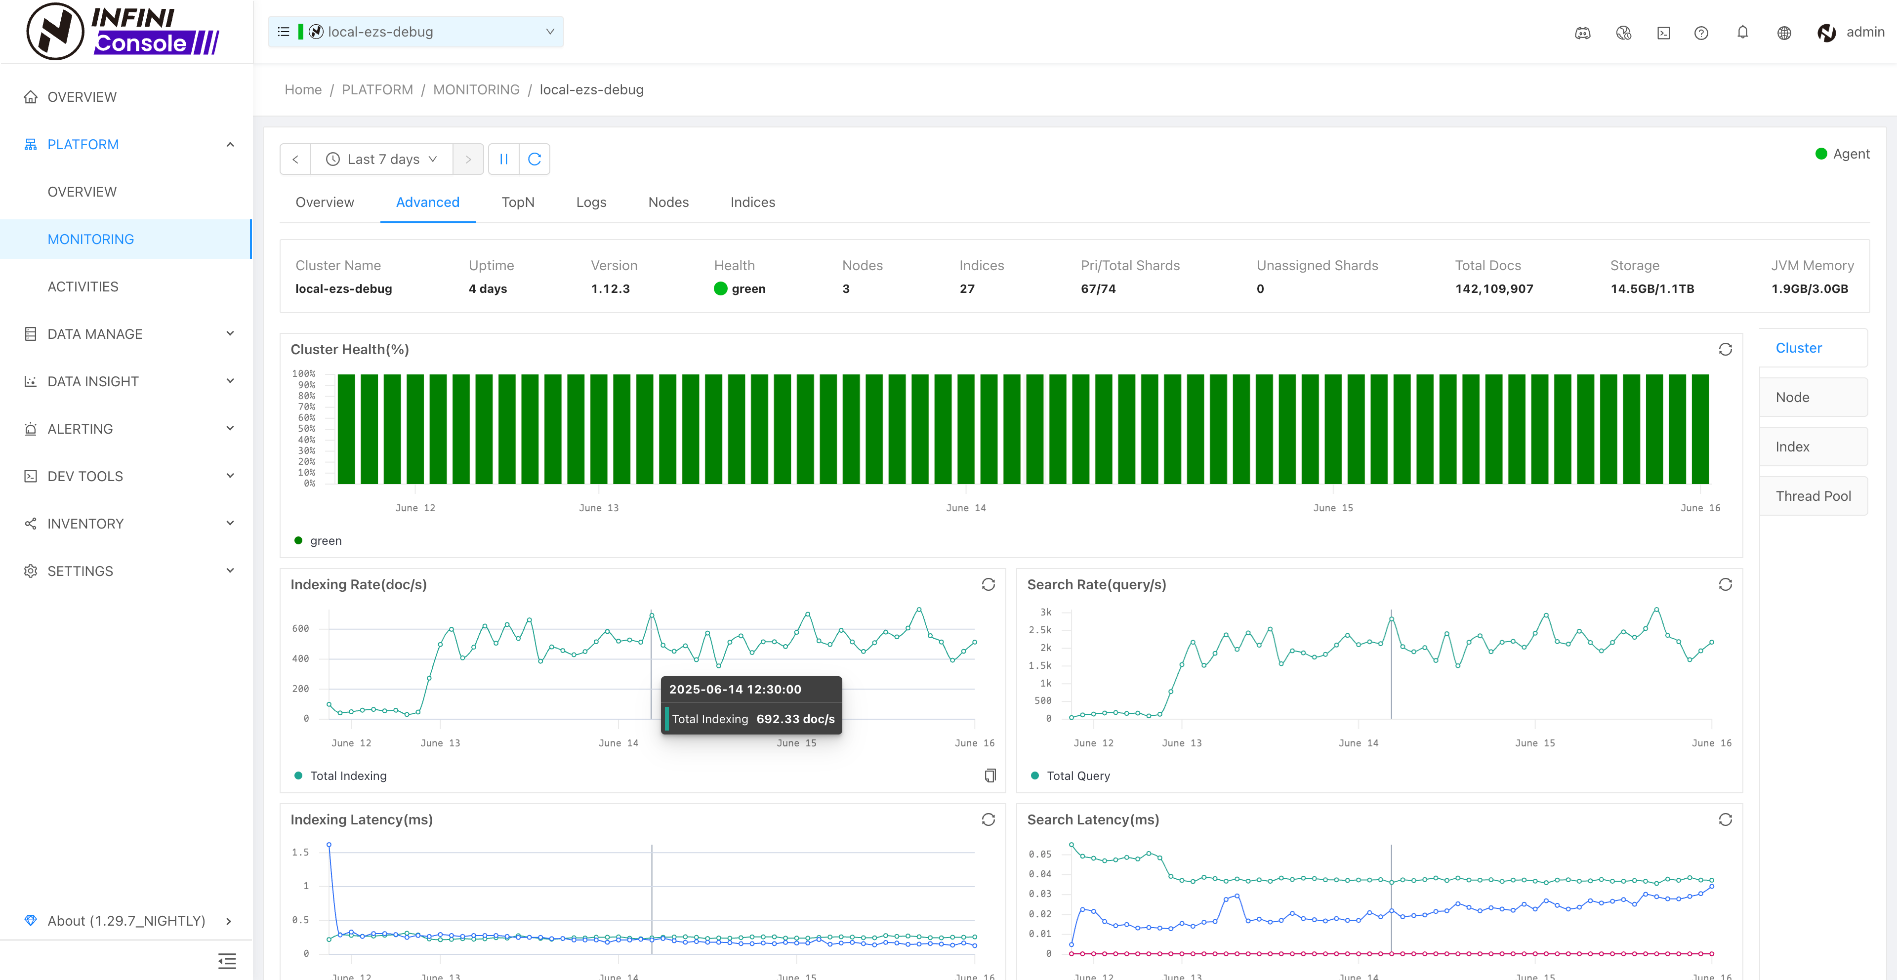Viewport: 1897px width, 980px height.
Task: Pause auto refresh of monitoring
Action: (504, 159)
